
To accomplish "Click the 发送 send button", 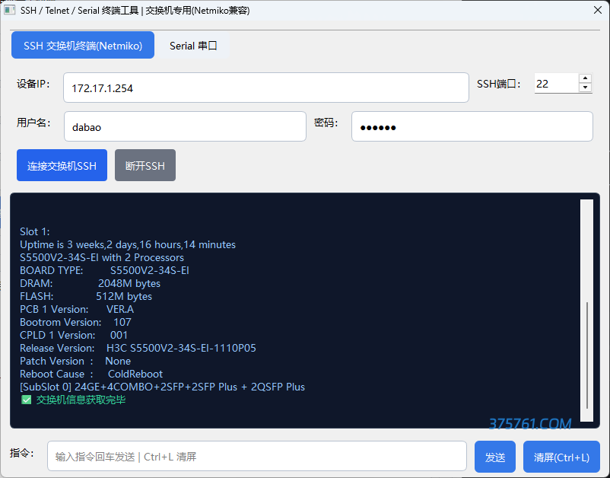I will click(495, 457).
